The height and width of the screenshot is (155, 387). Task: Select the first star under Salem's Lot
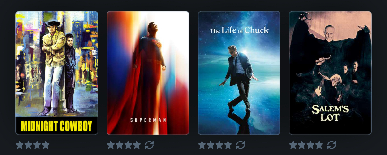coord(293,145)
